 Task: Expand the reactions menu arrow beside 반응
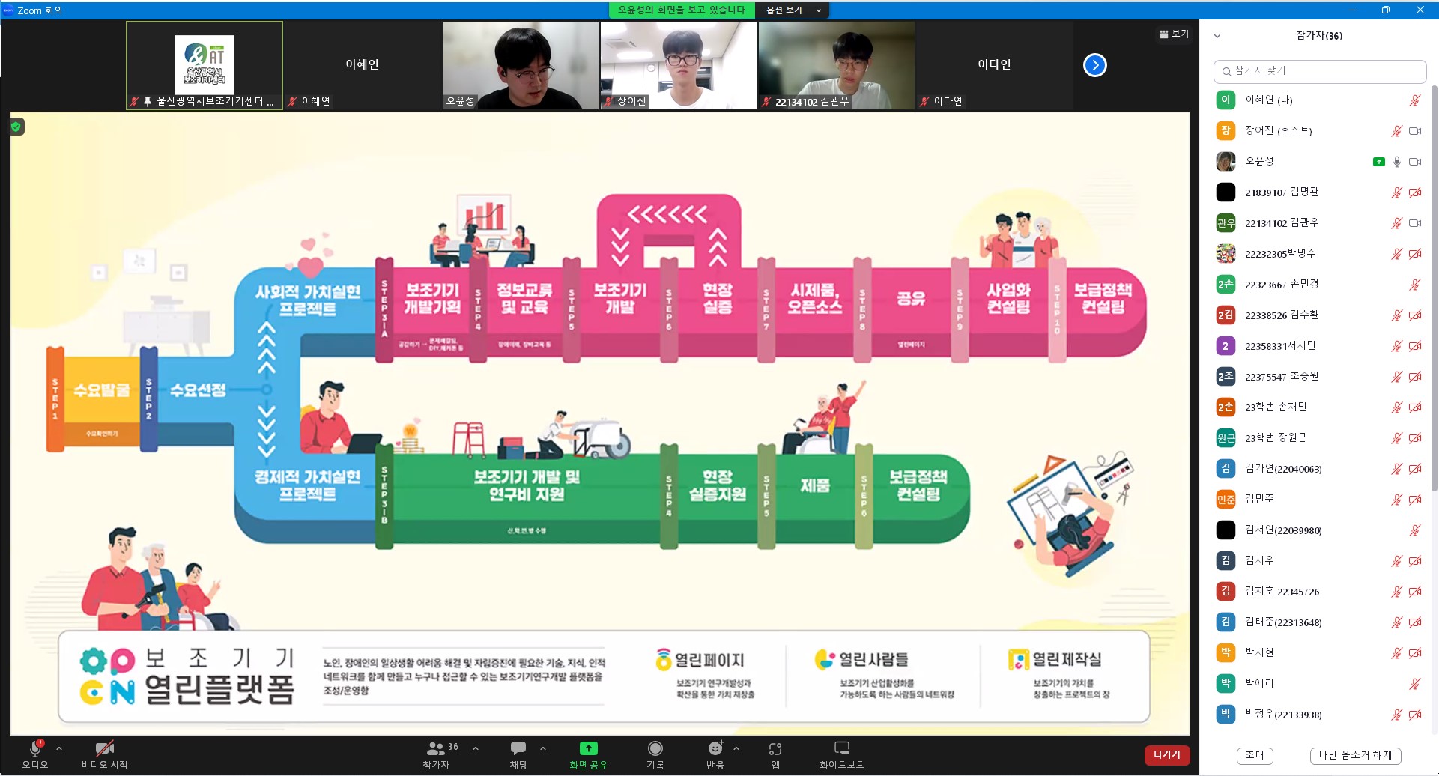pyautogui.click(x=736, y=748)
